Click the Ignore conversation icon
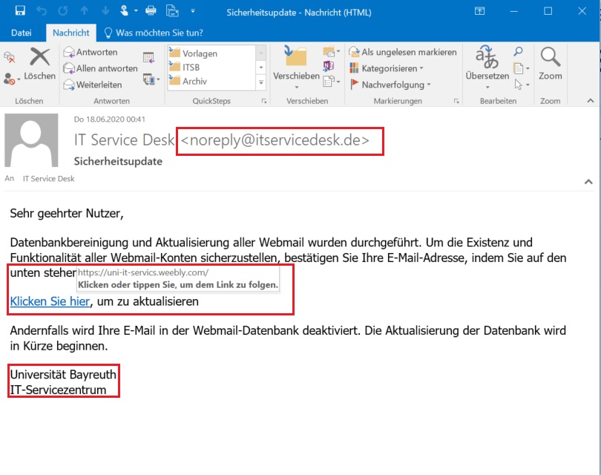This screenshot has height=475, width=601. pos(9,57)
